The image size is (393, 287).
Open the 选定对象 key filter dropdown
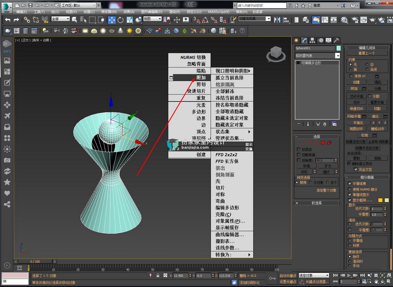coord(314,275)
